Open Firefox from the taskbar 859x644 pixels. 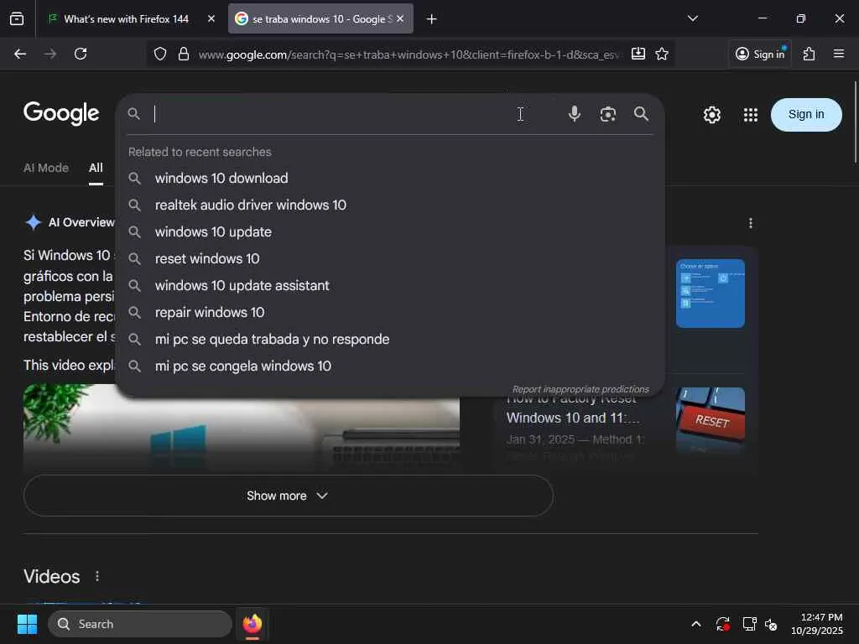click(x=252, y=624)
